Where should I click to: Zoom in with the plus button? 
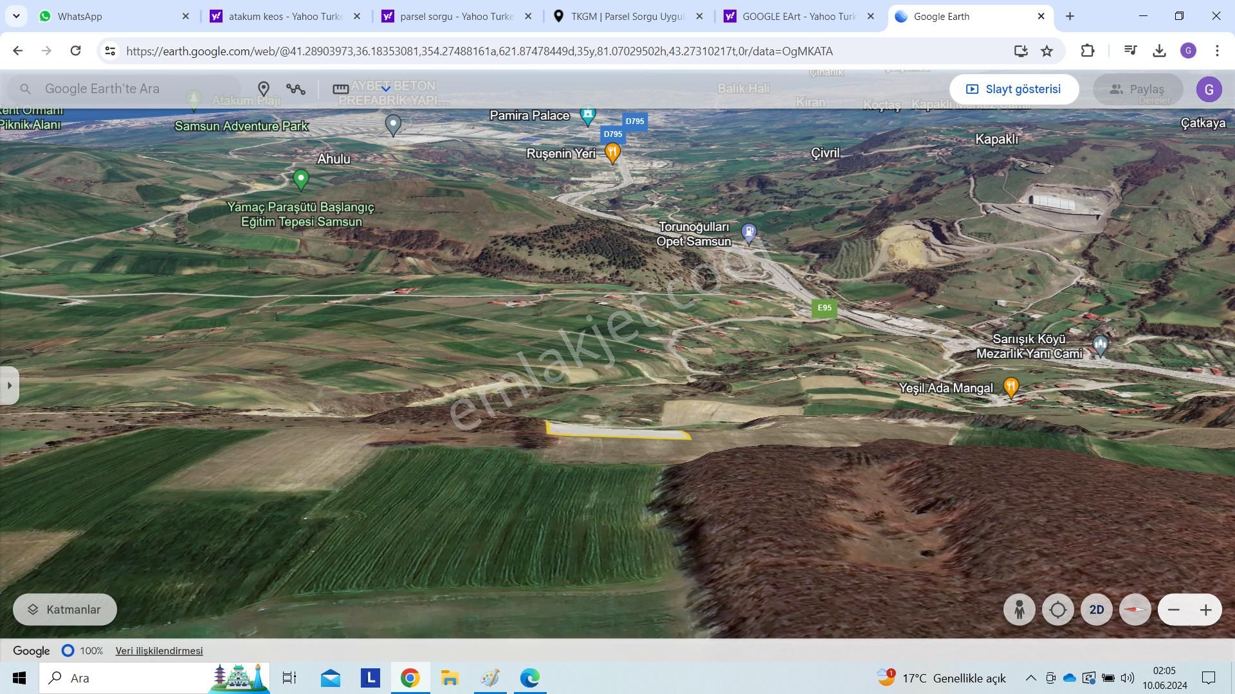[1205, 610]
